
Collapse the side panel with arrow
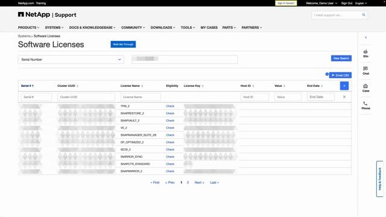pyautogui.click(x=366, y=37)
